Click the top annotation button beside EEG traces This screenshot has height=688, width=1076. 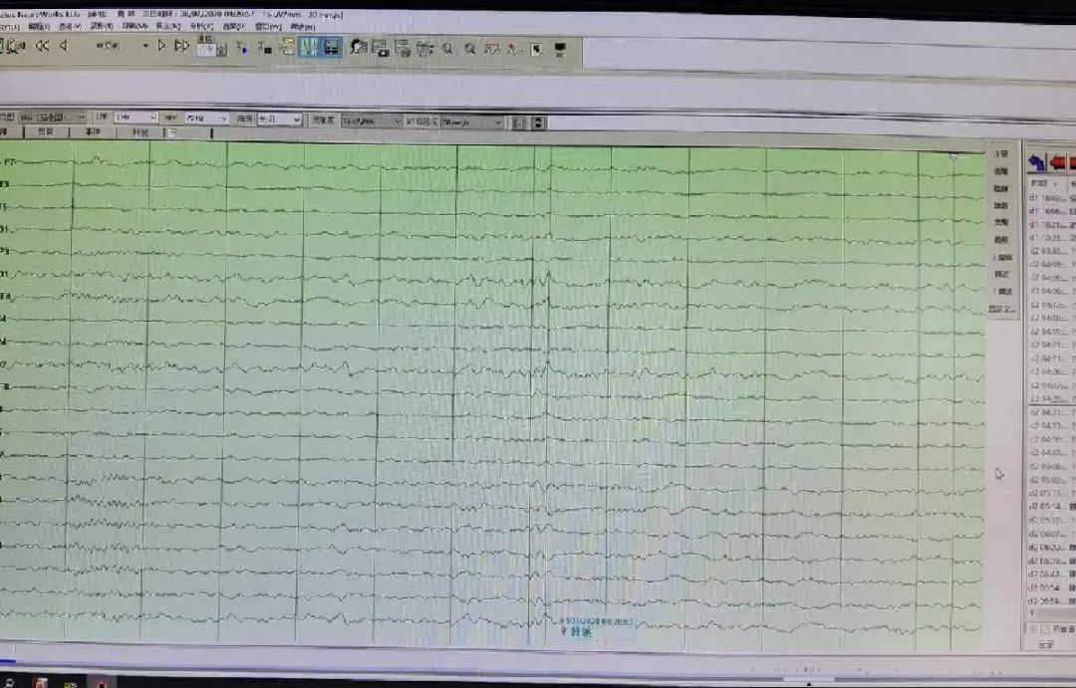1000,154
